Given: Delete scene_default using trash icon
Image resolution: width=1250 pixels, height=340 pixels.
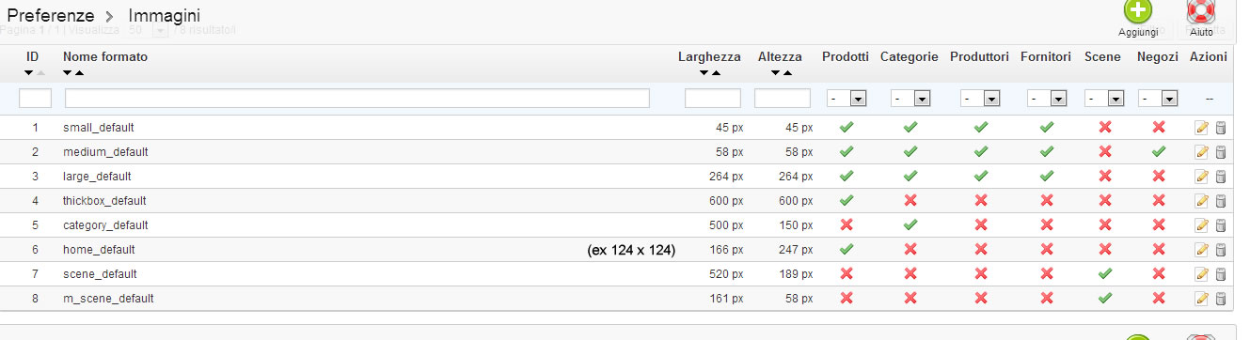Looking at the screenshot, I should click(x=1221, y=273).
